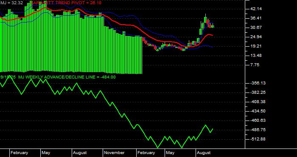This screenshot has width=297, height=157.
Task: Select the November timeline marker
Action: coord(114,153)
